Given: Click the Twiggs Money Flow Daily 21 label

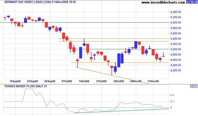Looking at the screenshot, I should [x=26, y=86].
